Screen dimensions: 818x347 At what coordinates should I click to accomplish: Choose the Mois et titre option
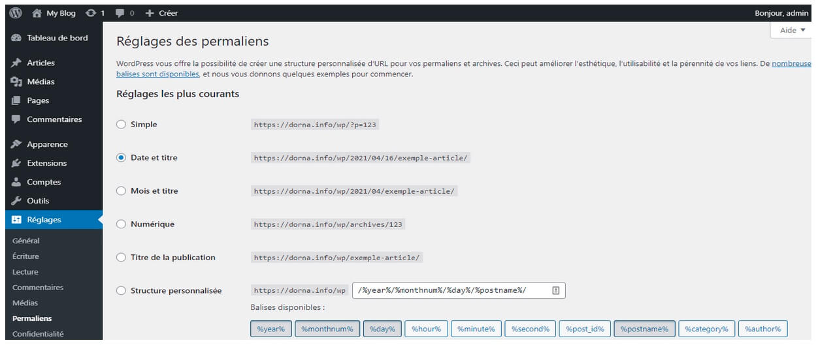[121, 191]
